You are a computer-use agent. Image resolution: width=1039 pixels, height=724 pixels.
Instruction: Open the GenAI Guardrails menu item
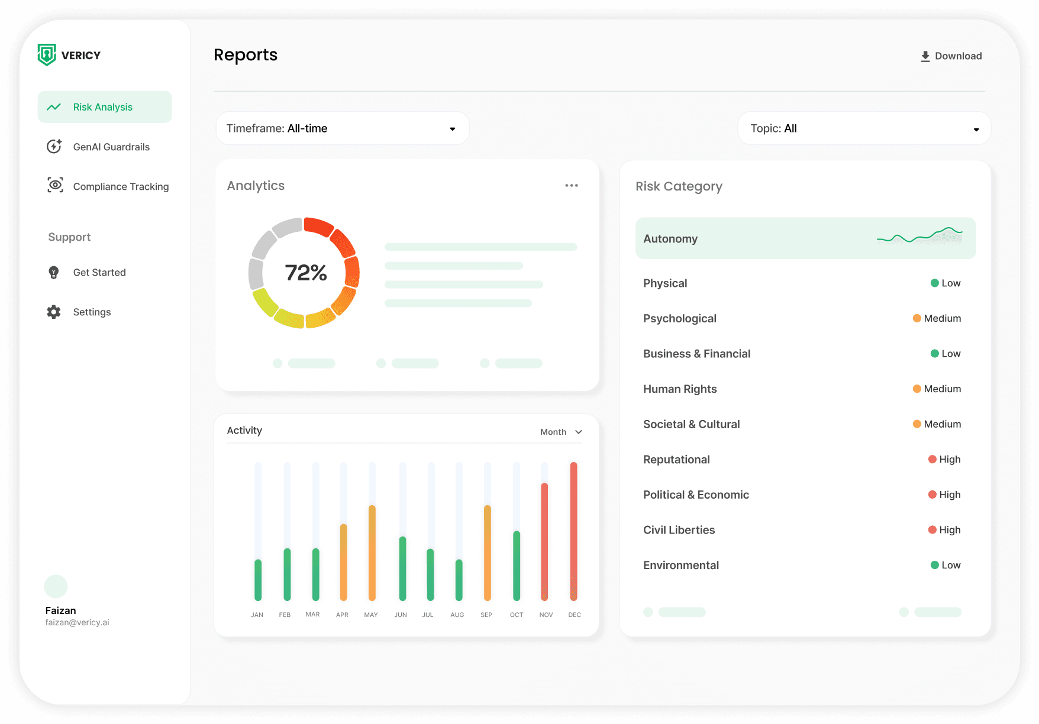[111, 147]
